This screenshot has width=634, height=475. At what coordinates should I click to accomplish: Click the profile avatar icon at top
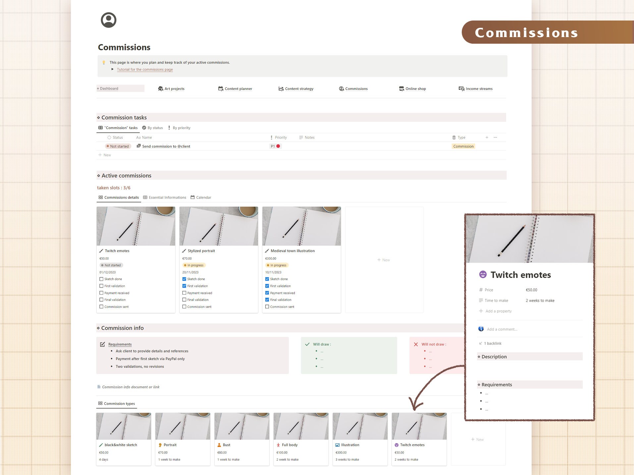click(108, 20)
